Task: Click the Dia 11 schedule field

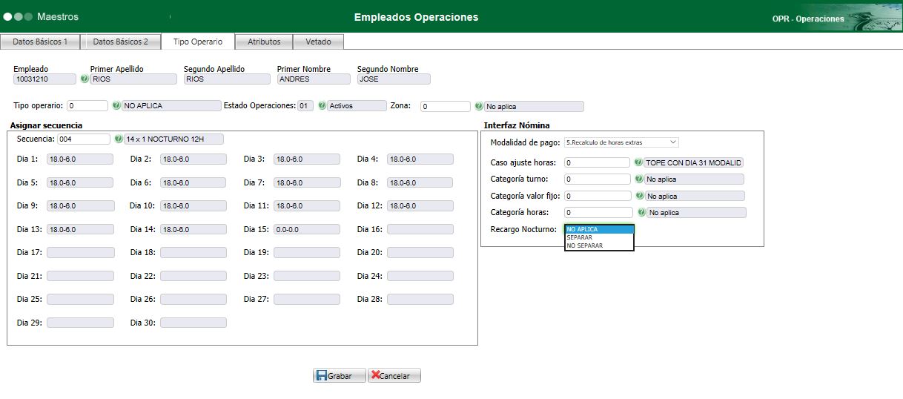Action: 307,206
